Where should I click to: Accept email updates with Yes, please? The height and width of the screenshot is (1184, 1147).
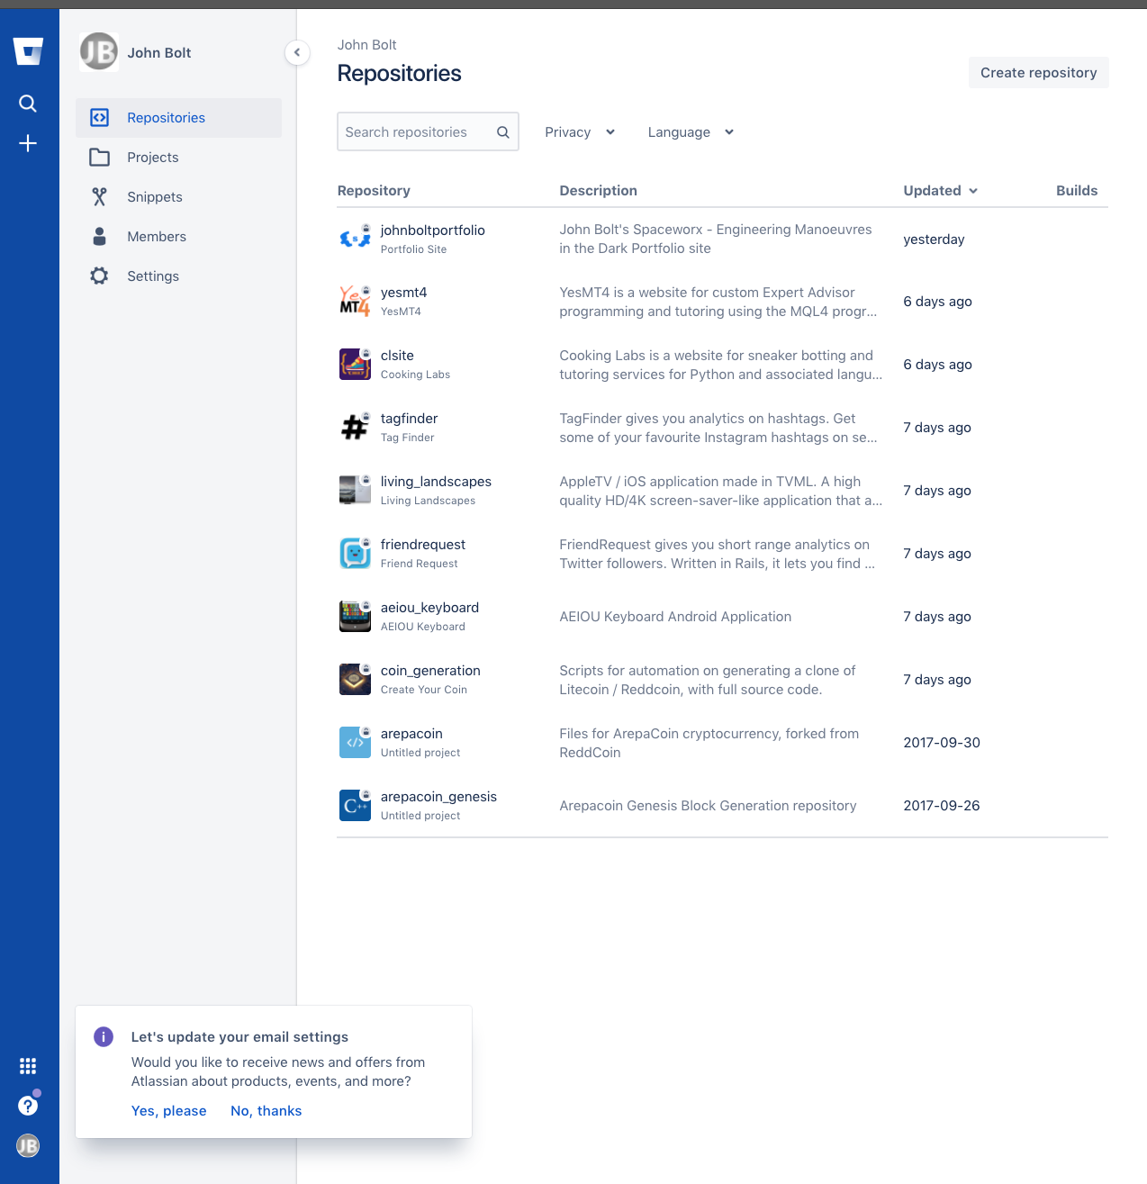click(x=169, y=1111)
